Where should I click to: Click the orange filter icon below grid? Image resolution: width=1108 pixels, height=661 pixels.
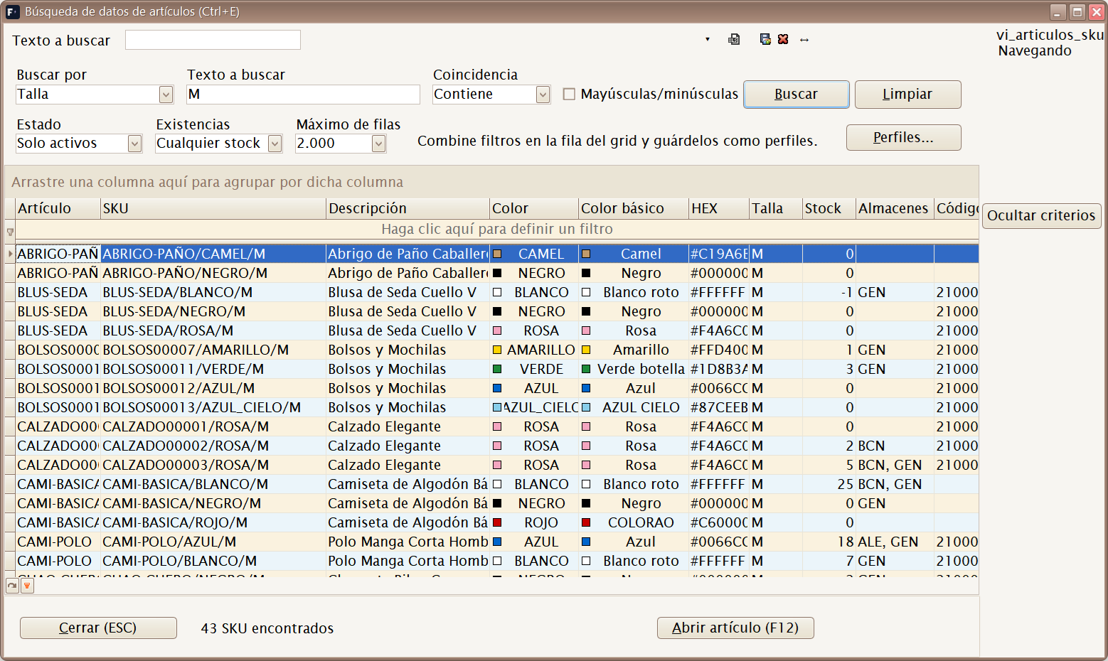click(27, 586)
